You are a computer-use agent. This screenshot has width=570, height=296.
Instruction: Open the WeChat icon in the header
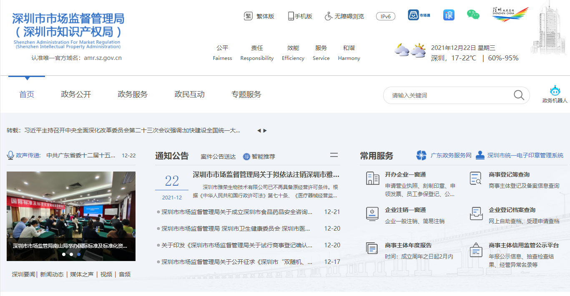tap(473, 15)
